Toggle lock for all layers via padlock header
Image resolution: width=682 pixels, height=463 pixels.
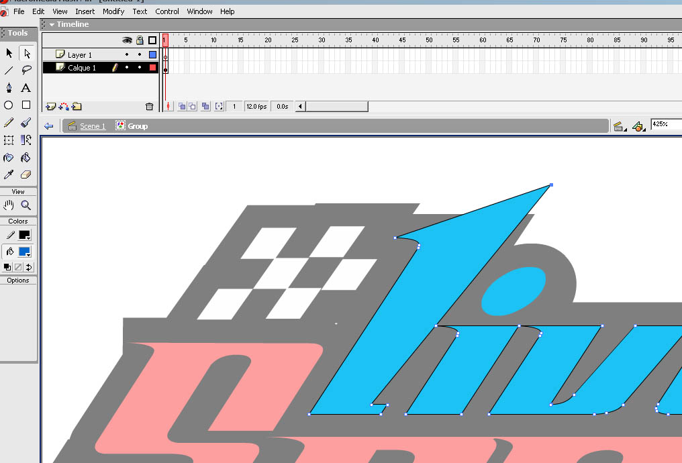coord(140,40)
